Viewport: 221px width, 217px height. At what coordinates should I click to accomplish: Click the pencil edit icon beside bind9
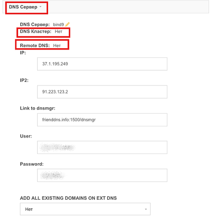(x=67, y=24)
